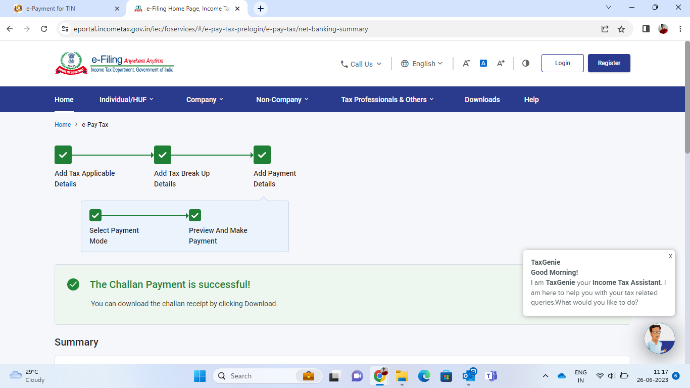Screen dimensions: 690x388
Task: Expand the Call Us dropdown
Action: click(361, 64)
